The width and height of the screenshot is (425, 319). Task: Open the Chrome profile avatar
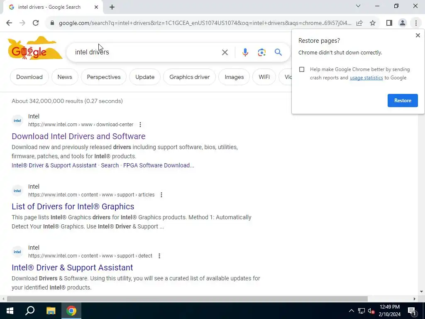pos(403,23)
